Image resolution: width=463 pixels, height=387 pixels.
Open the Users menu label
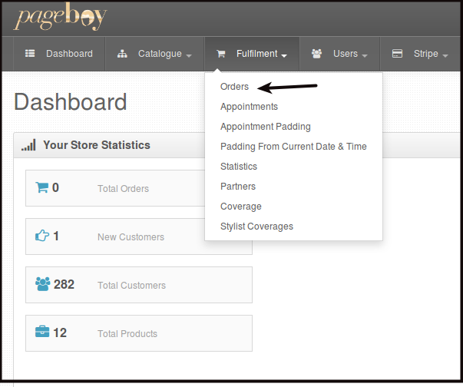pos(346,54)
